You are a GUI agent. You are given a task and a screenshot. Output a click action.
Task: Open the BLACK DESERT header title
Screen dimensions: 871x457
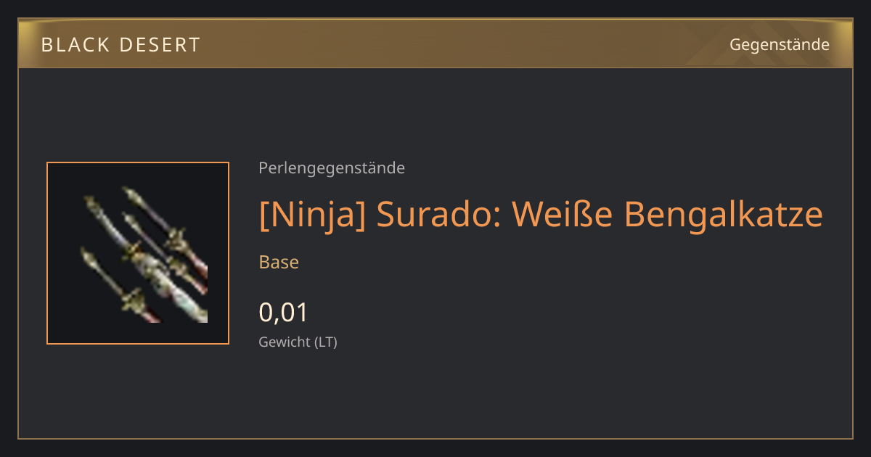point(120,45)
